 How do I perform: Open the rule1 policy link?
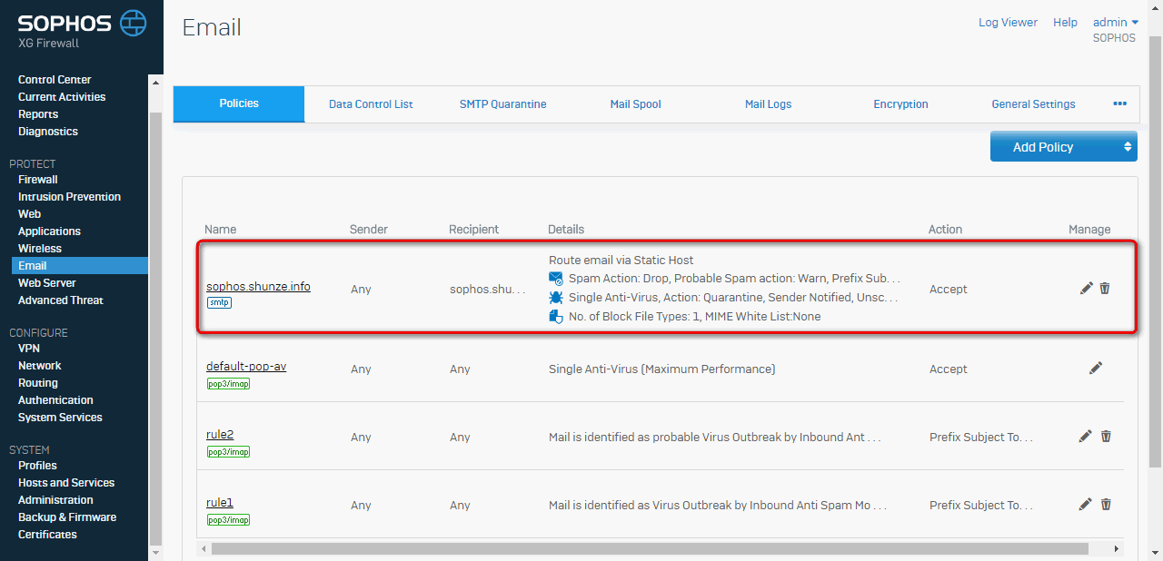click(220, 502)
